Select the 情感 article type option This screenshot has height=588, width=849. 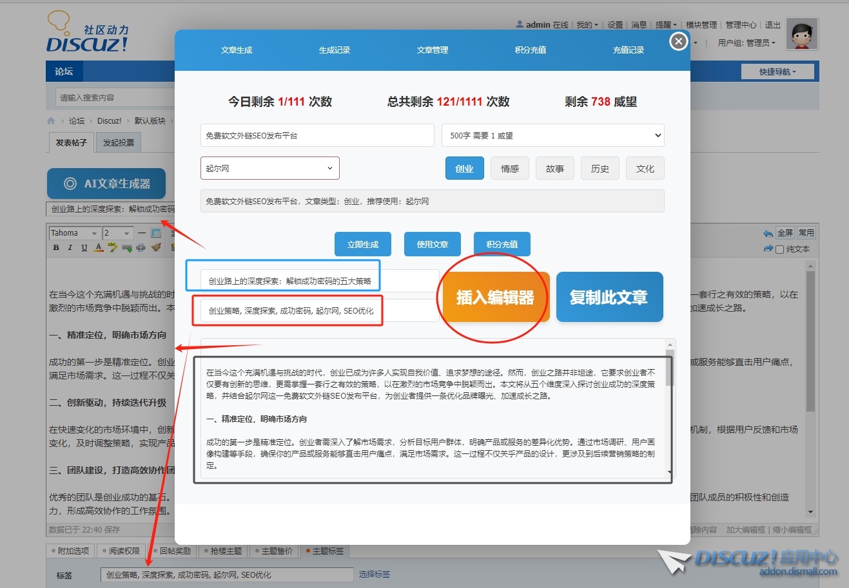pyautogui.click(x=509, y=169)
